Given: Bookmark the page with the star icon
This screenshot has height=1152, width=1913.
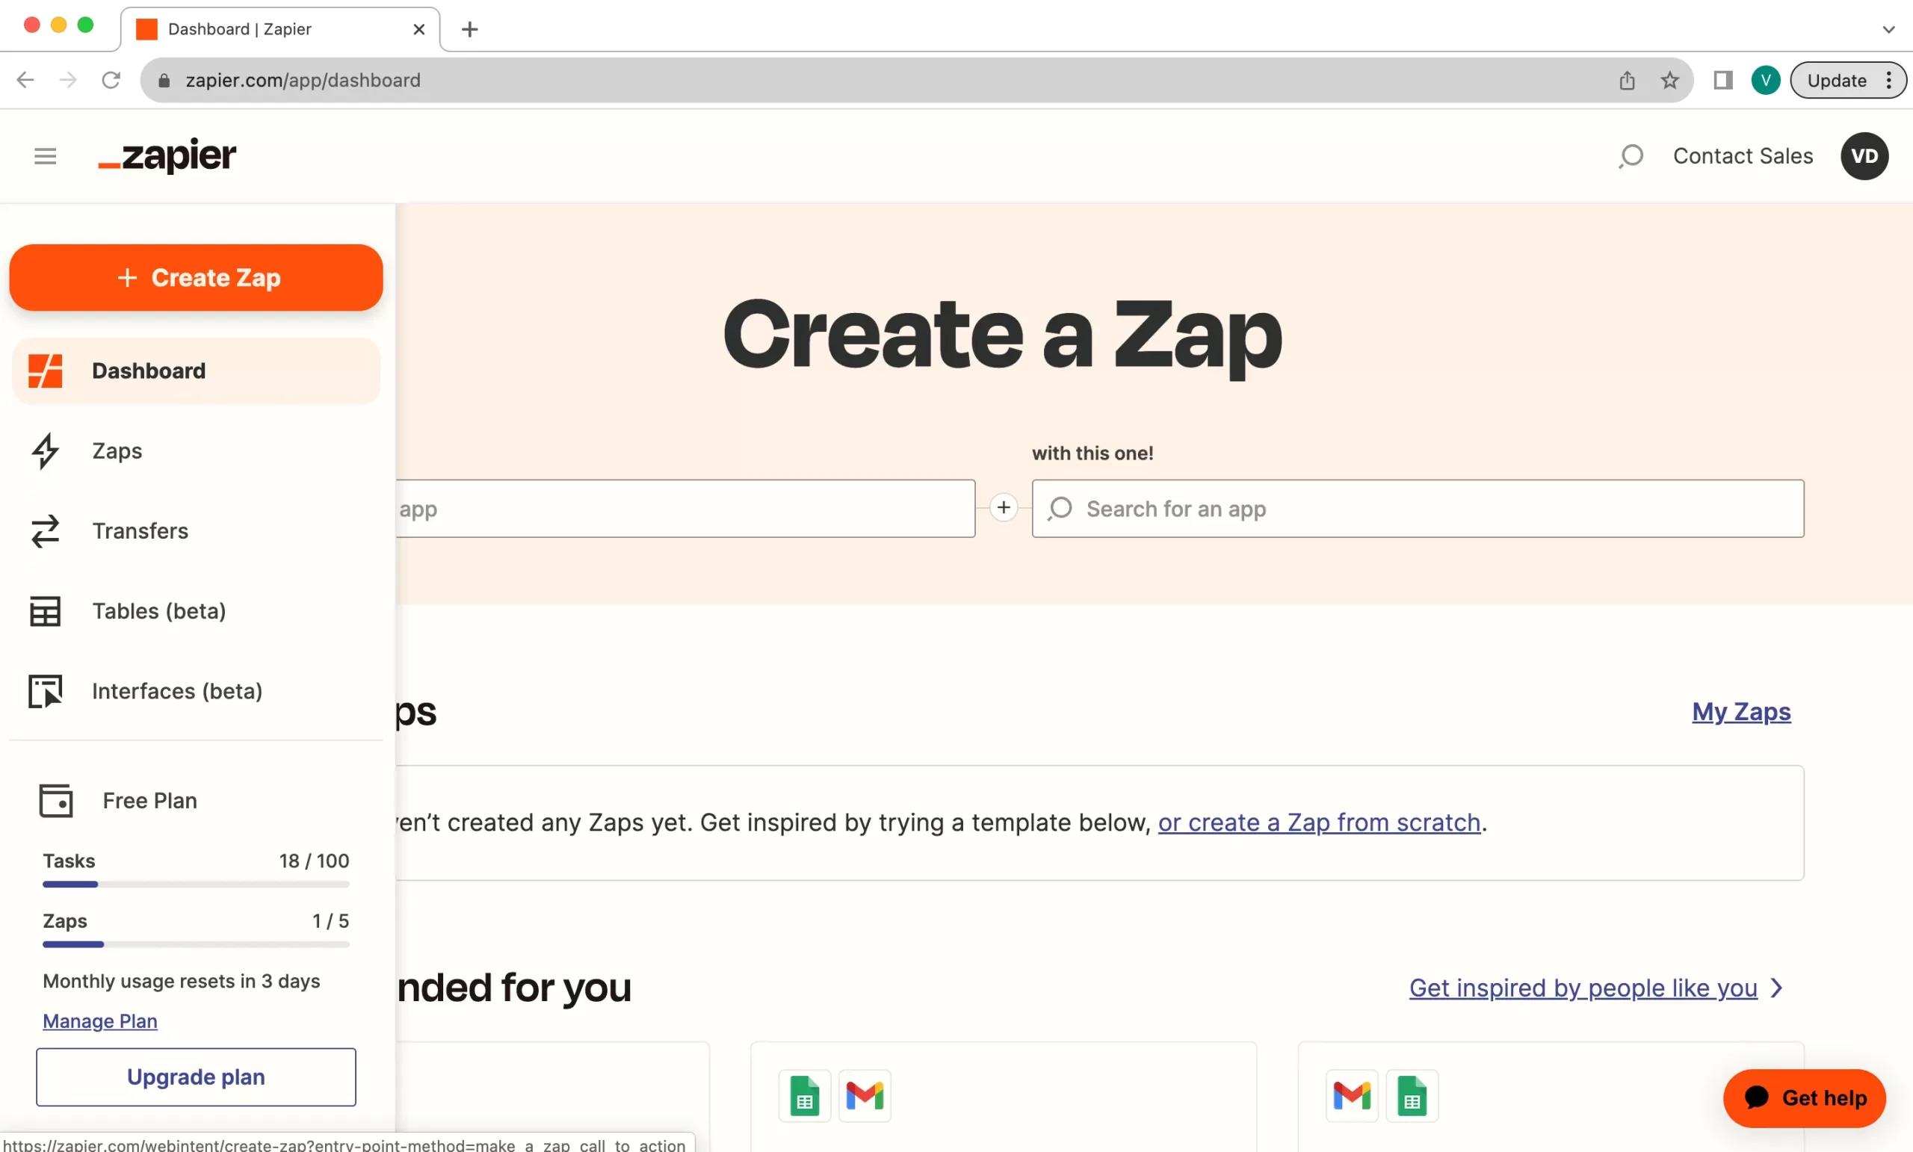Looking at the screenshot, I should pyautogui.click(x=1669, y=80).
